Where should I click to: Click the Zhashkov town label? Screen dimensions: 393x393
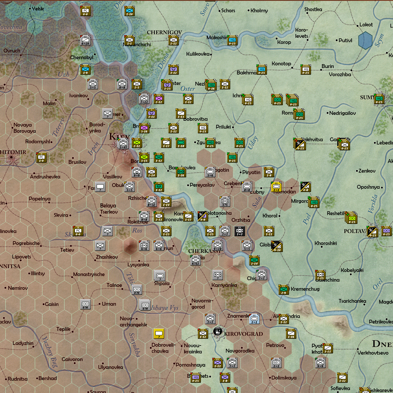[107, 257]
